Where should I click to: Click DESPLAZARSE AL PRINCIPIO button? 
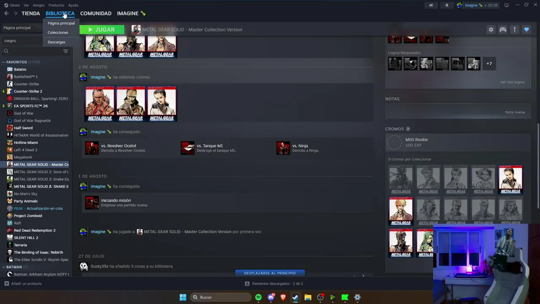[270, 273]
